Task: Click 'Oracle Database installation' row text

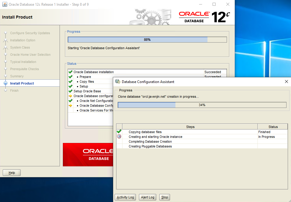Action: (93, 72)
